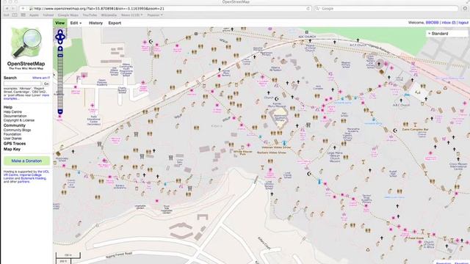This screenshot has height=264, width=470.
Task: Open the Export tab
Action: pos(115,23)
